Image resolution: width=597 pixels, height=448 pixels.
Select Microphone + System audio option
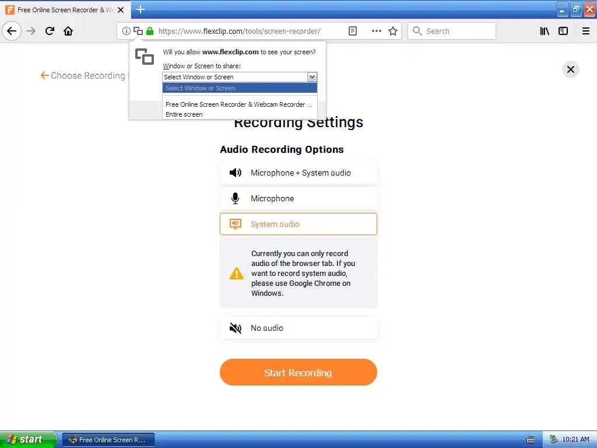click(x=298, y=173)
